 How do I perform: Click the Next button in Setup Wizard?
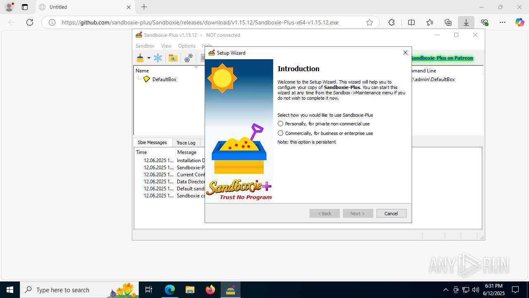tap(357, 214)
